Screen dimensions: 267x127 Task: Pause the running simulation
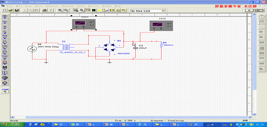[249, 10]
